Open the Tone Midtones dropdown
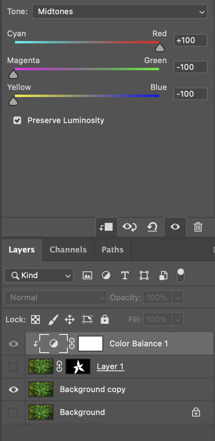 pos(120,11)
